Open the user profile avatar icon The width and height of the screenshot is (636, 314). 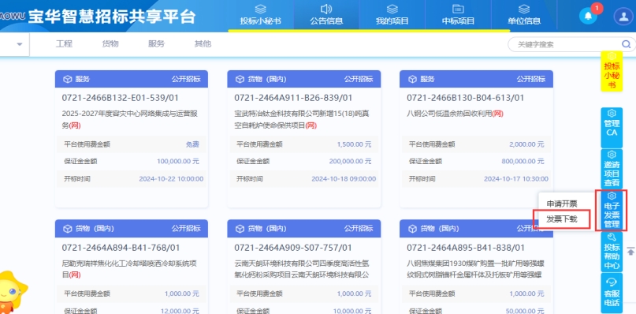pos(623,17)
